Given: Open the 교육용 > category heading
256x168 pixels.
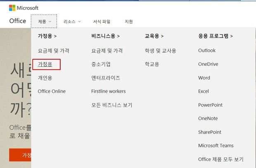Looking at the screenshot, I should (154, 36).
